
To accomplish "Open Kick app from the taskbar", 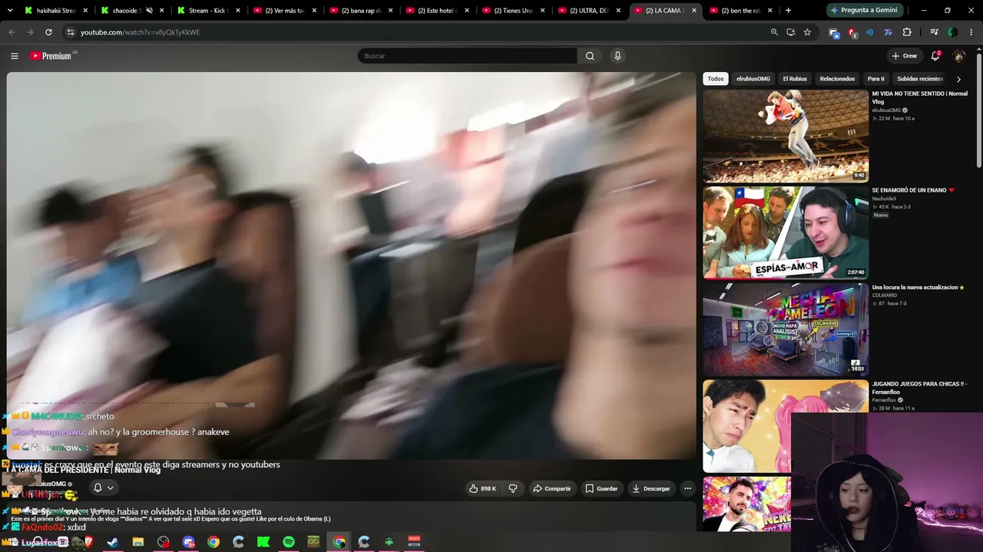I will 263,542.
